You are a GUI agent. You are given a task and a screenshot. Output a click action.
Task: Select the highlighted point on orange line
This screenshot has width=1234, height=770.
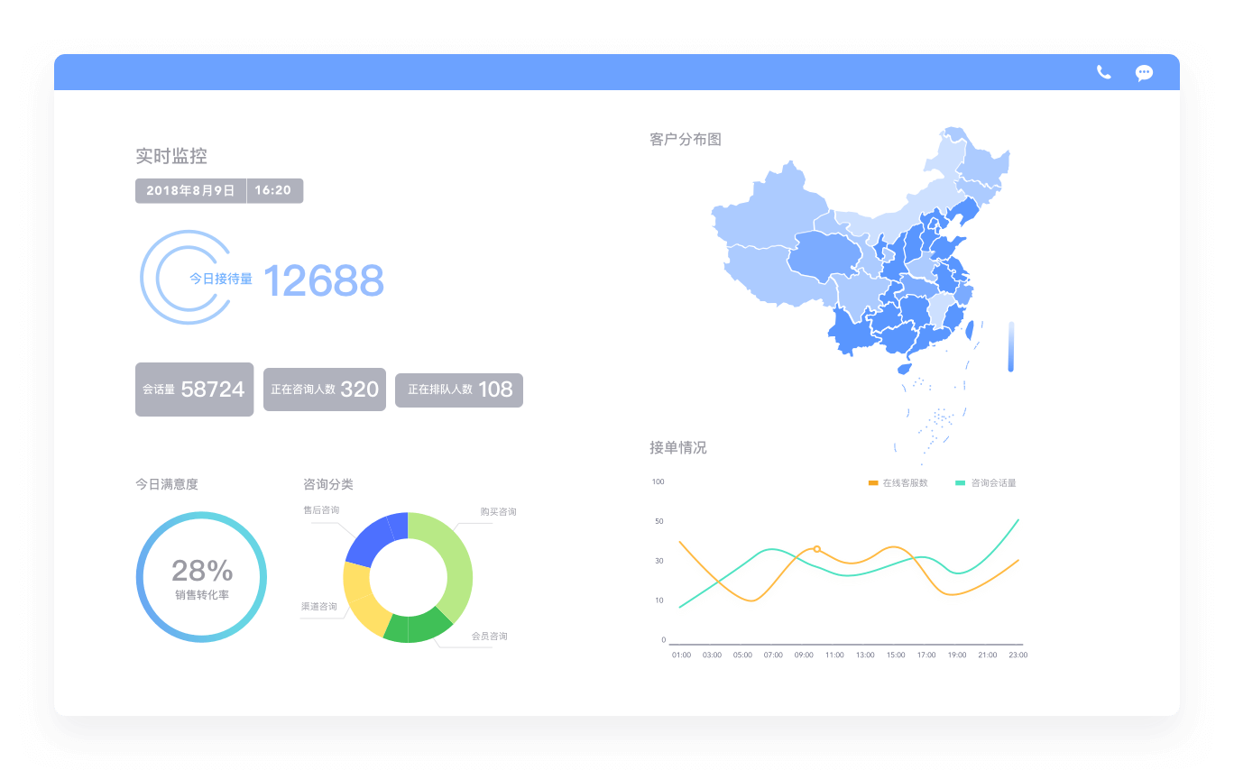[x=817, y=549]
